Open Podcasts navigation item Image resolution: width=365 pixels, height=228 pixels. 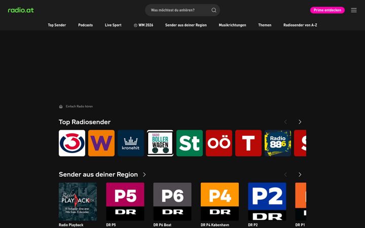[x=86, y=25]
